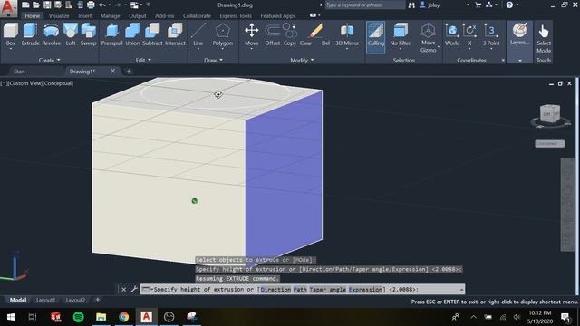Open the Move Gizmo dropdown arrow
580x326 pixels.
click(439, 47)
